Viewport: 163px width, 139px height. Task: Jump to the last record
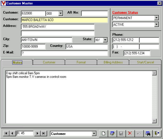tap(44, 133)
